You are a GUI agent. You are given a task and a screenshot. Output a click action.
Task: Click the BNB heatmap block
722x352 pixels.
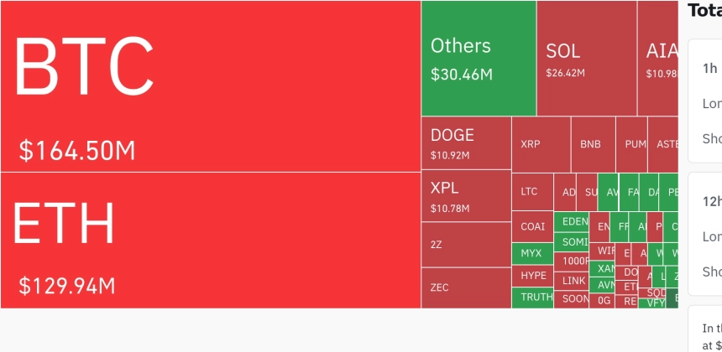[x=593, y=144]
